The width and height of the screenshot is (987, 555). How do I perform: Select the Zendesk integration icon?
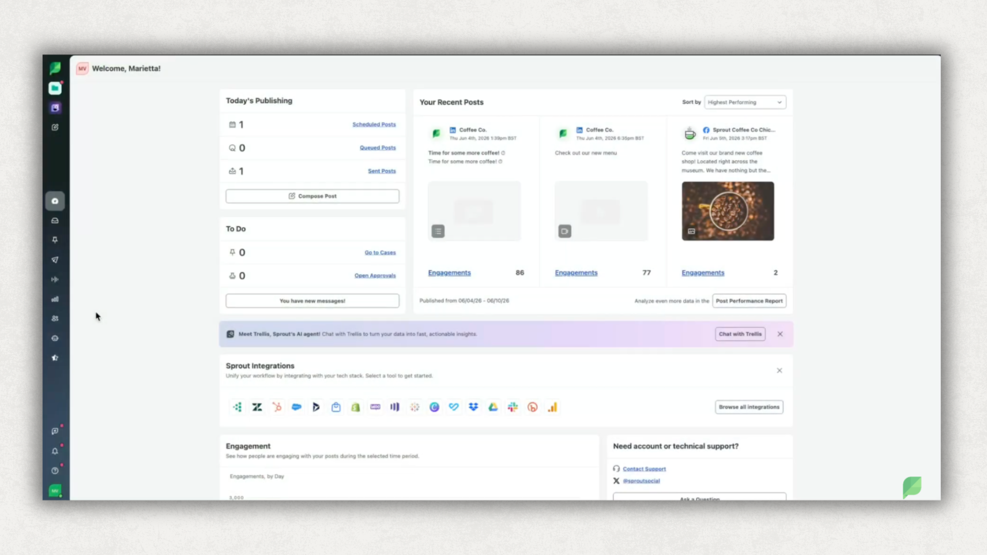pos(257,407)
